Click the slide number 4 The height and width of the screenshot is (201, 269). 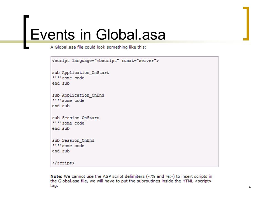pos(250,187)
